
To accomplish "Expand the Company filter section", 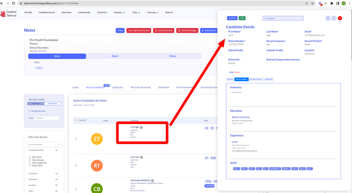I will (x=56, y=173).
